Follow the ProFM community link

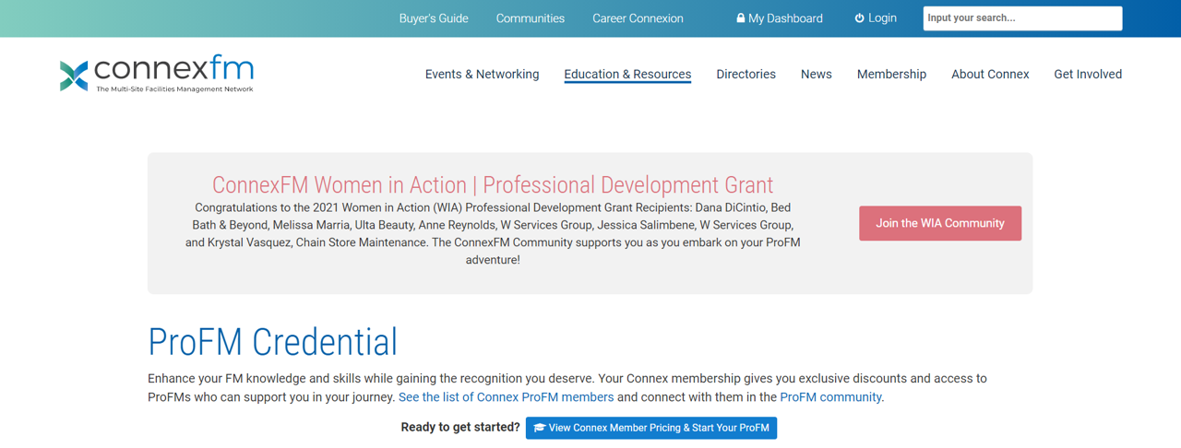(x=830, y=397)
